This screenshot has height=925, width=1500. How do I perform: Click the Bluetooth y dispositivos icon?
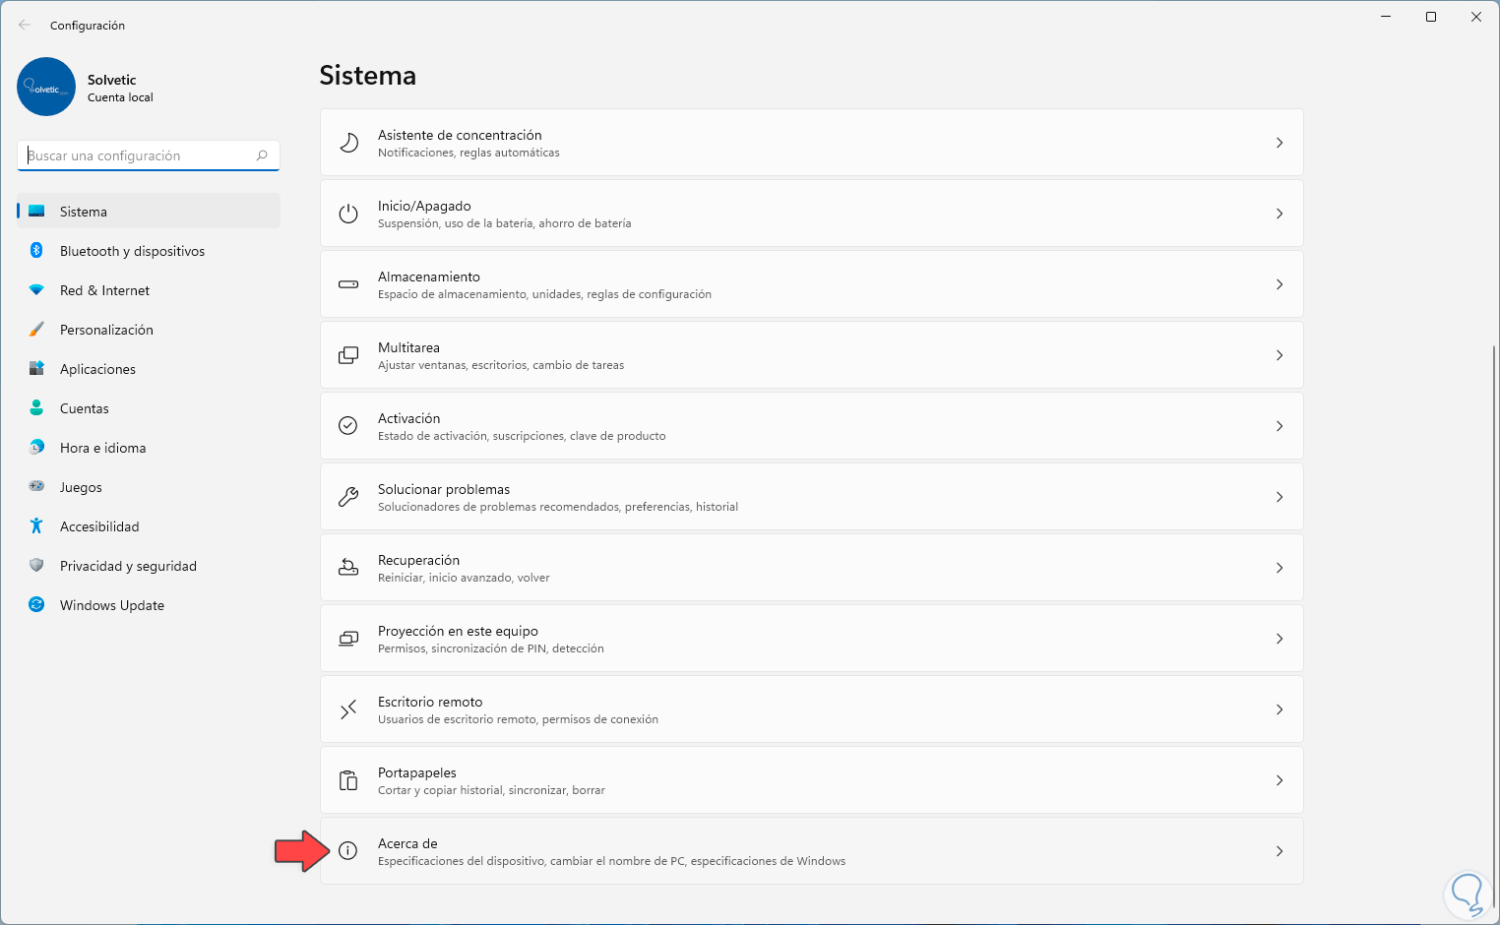[x=36, y=251]
